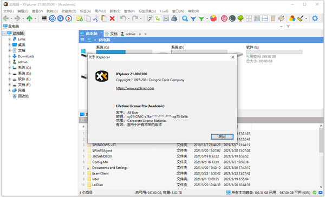Expand the Downloads tree node
Viewport: 325px width, 197px height.
coord(9,56)
